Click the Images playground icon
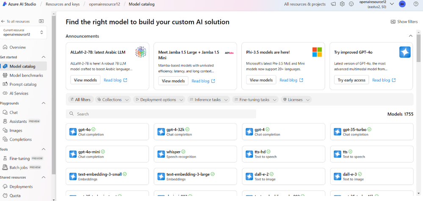423x201 pixels. 5,130
